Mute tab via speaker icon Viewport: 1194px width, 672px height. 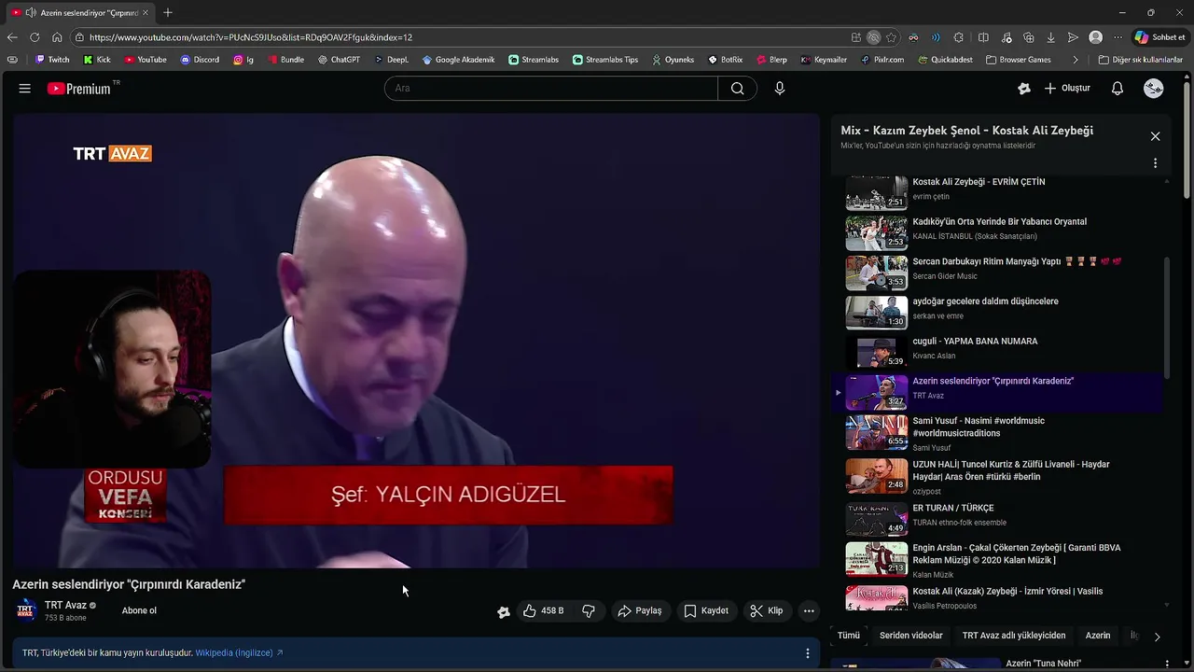(31, 13)
